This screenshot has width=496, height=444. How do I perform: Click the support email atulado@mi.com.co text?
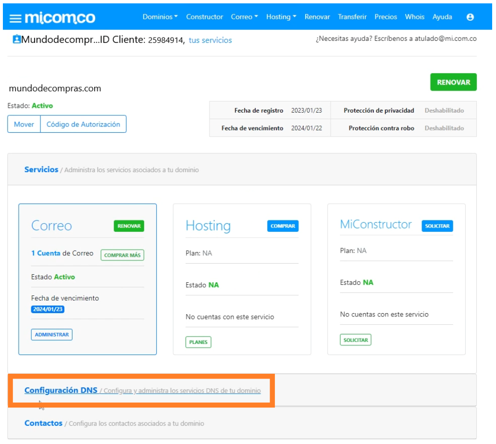(446, 38)
